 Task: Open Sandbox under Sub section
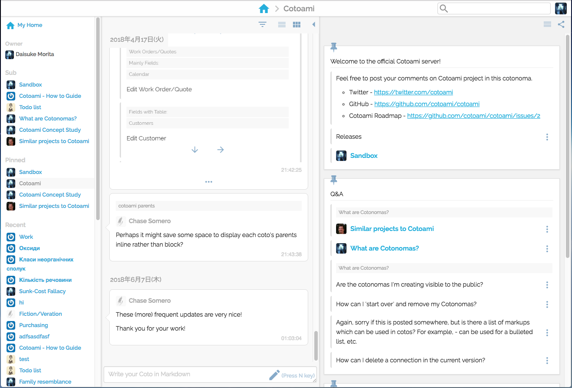30,84
